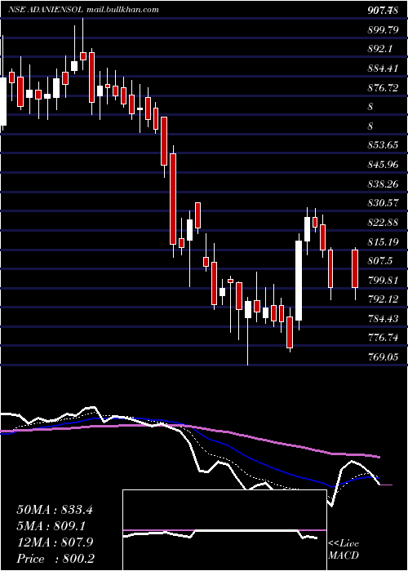The image size is (408, 571).
Task: Select the 799.81 price axis label
Action: click(383, 280)
